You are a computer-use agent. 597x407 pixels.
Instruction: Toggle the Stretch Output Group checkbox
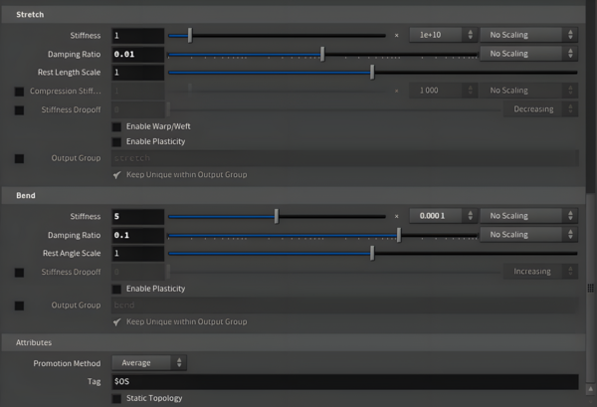tap(19, 159)
